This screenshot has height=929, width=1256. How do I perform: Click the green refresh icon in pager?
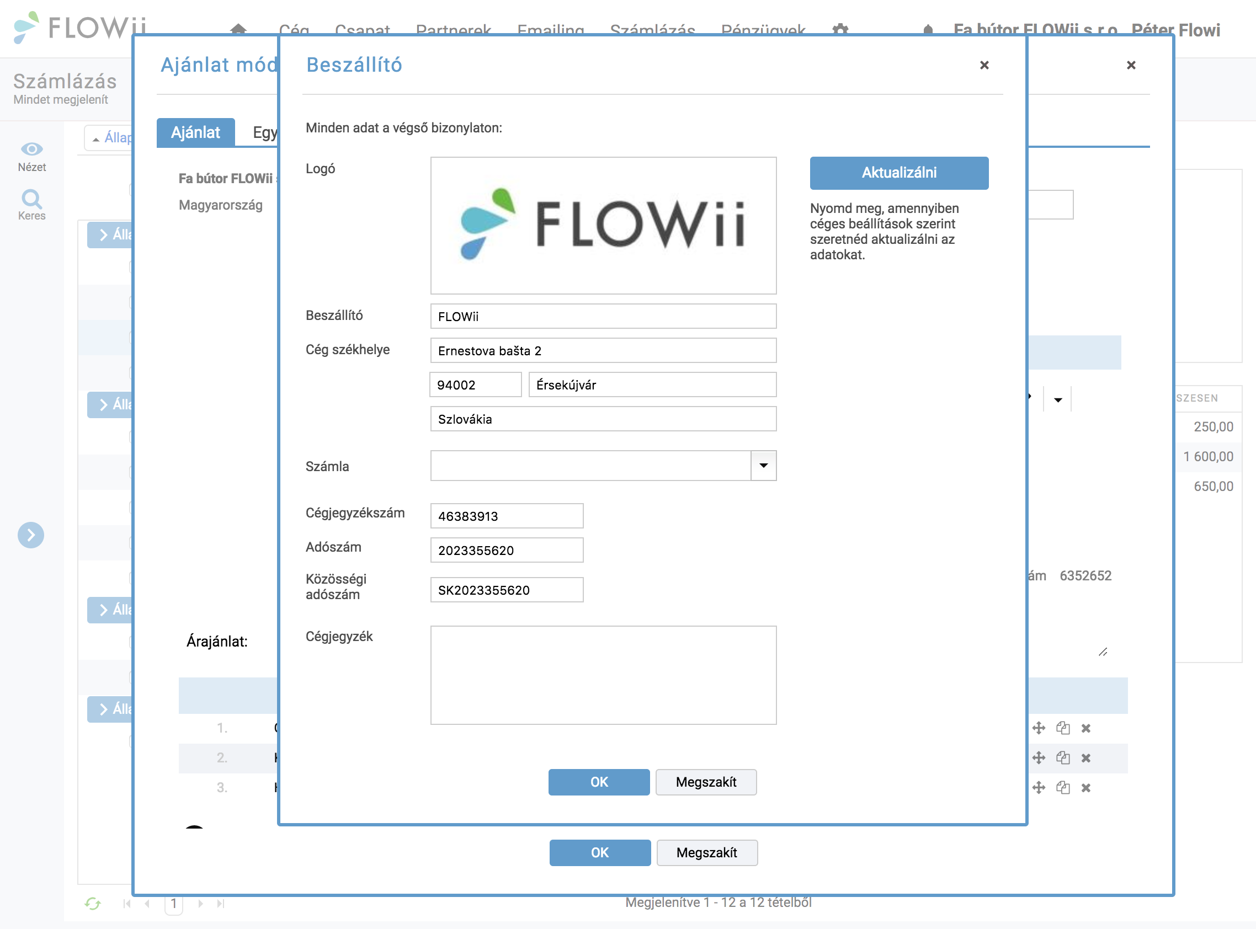(92, 904)
